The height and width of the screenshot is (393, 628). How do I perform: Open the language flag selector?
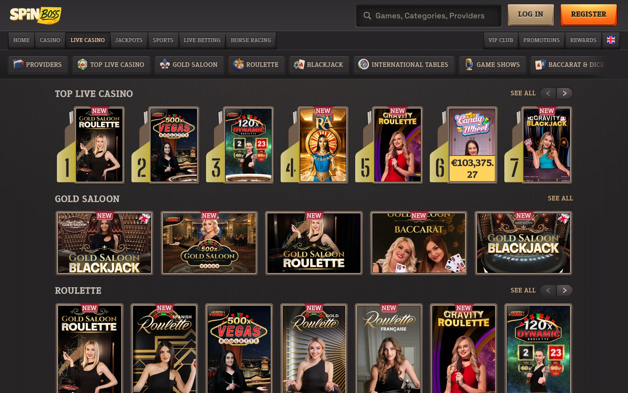point(611,40)
